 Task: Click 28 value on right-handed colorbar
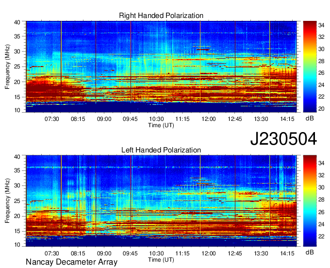tap(321, 61)
